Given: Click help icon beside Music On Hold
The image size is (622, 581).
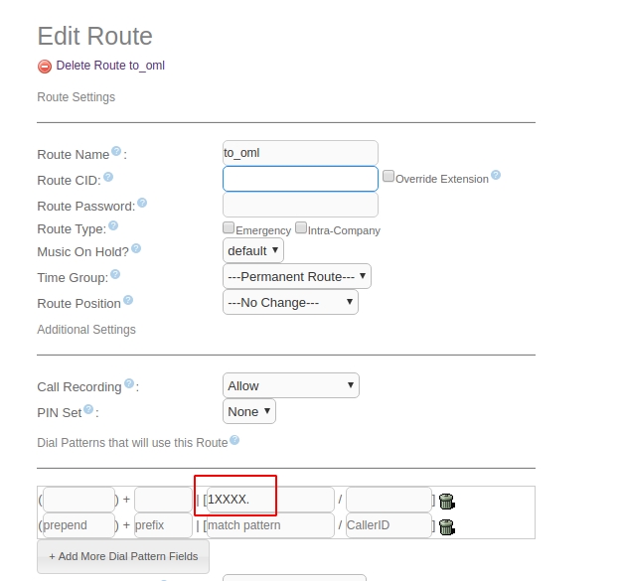Looking at the screenshot, I should (135, 248).
